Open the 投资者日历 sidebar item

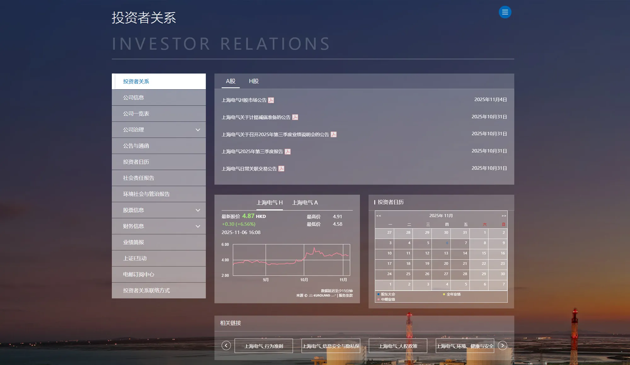coord(136,162)
